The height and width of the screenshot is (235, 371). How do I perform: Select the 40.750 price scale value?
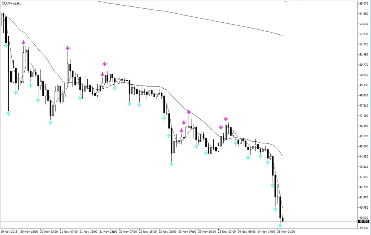click(364, 207)
